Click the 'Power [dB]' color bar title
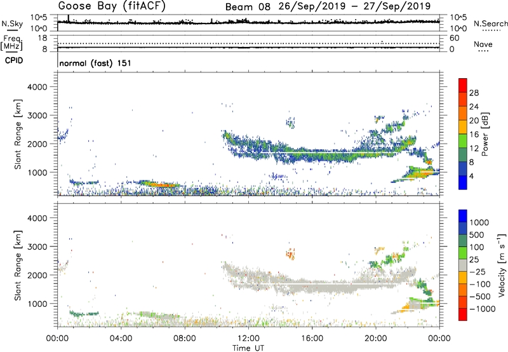 click(485, 134)
